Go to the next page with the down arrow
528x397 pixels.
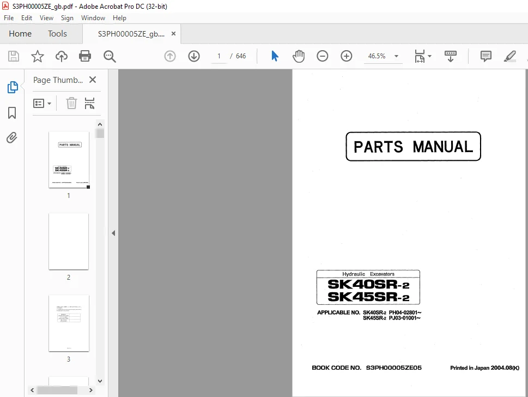[194, 56]
